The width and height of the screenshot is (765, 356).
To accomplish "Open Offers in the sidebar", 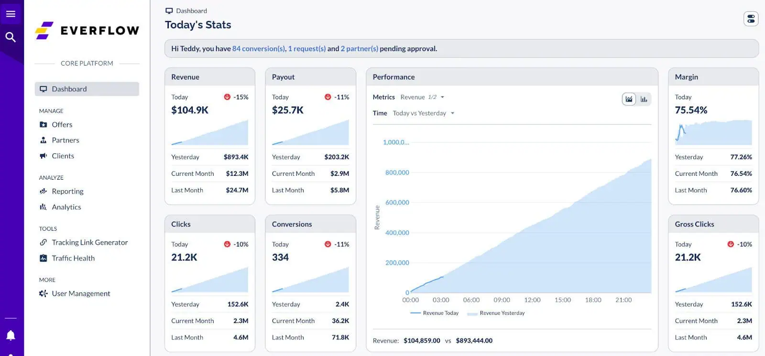I will (x=62, y=124).
